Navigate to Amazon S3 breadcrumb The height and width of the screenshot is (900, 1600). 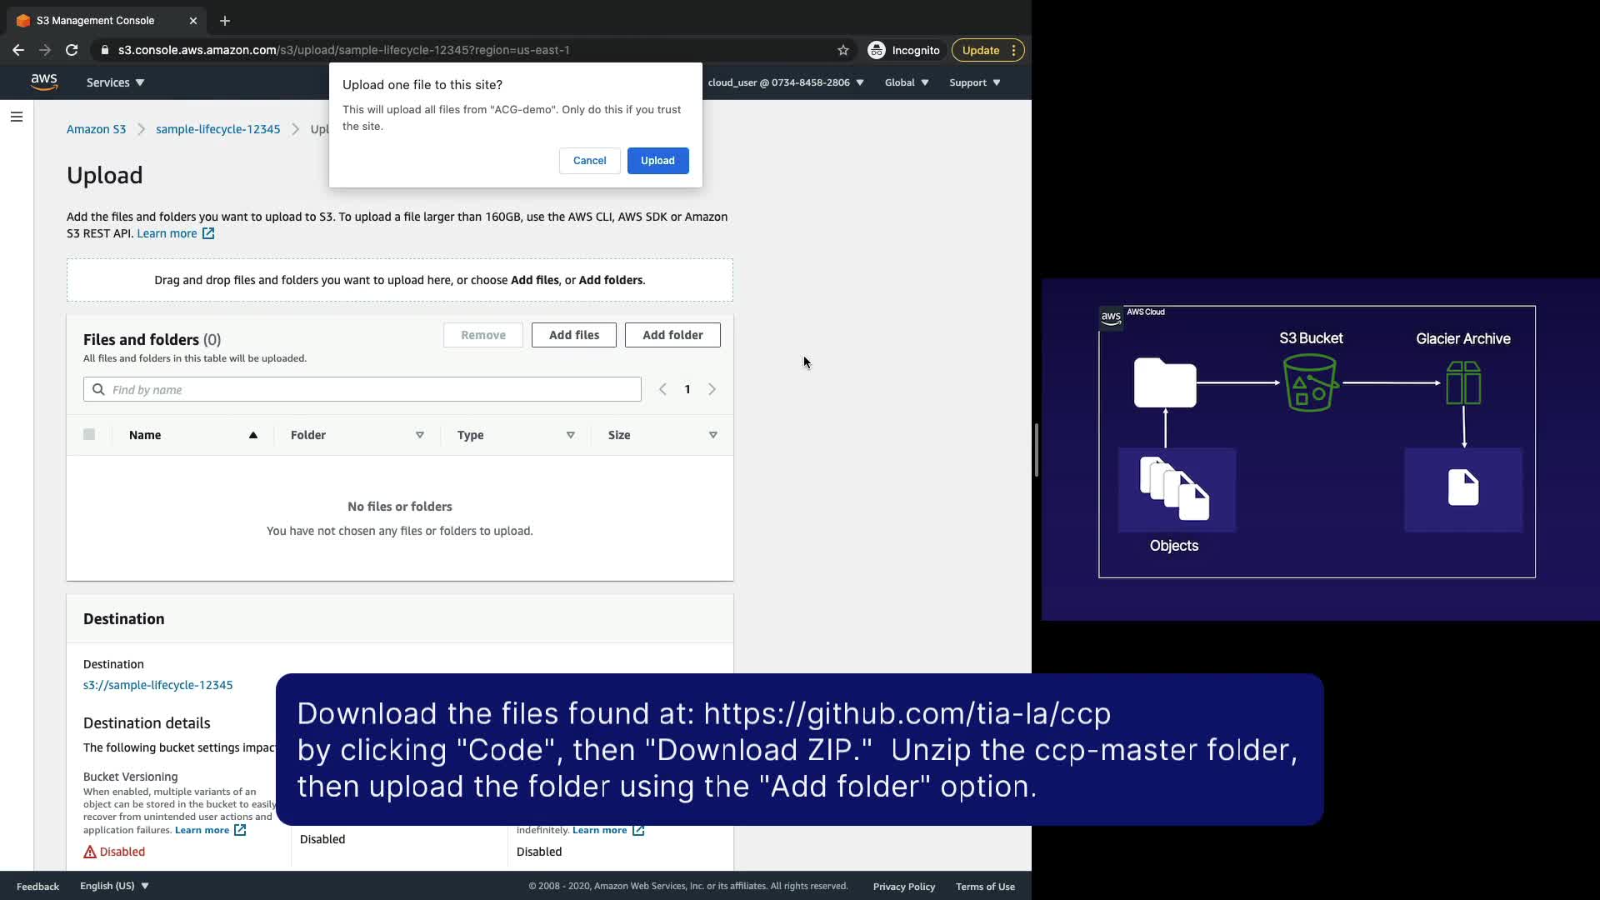(96, 129)
